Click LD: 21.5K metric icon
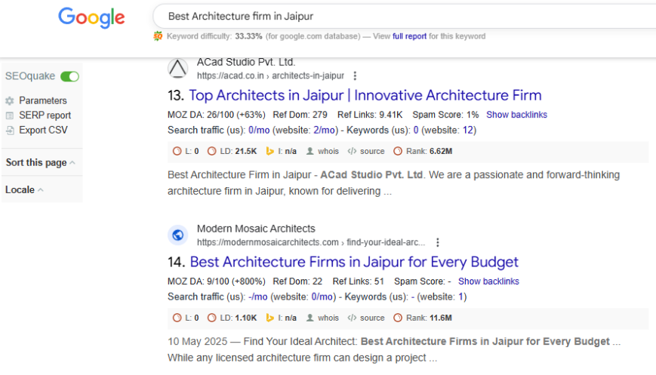656x375 pixels. (211, 152)
